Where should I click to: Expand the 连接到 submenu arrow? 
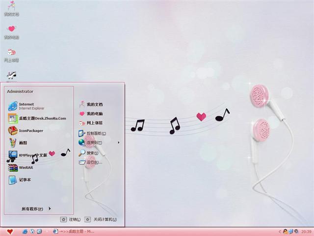pos(119,143)
